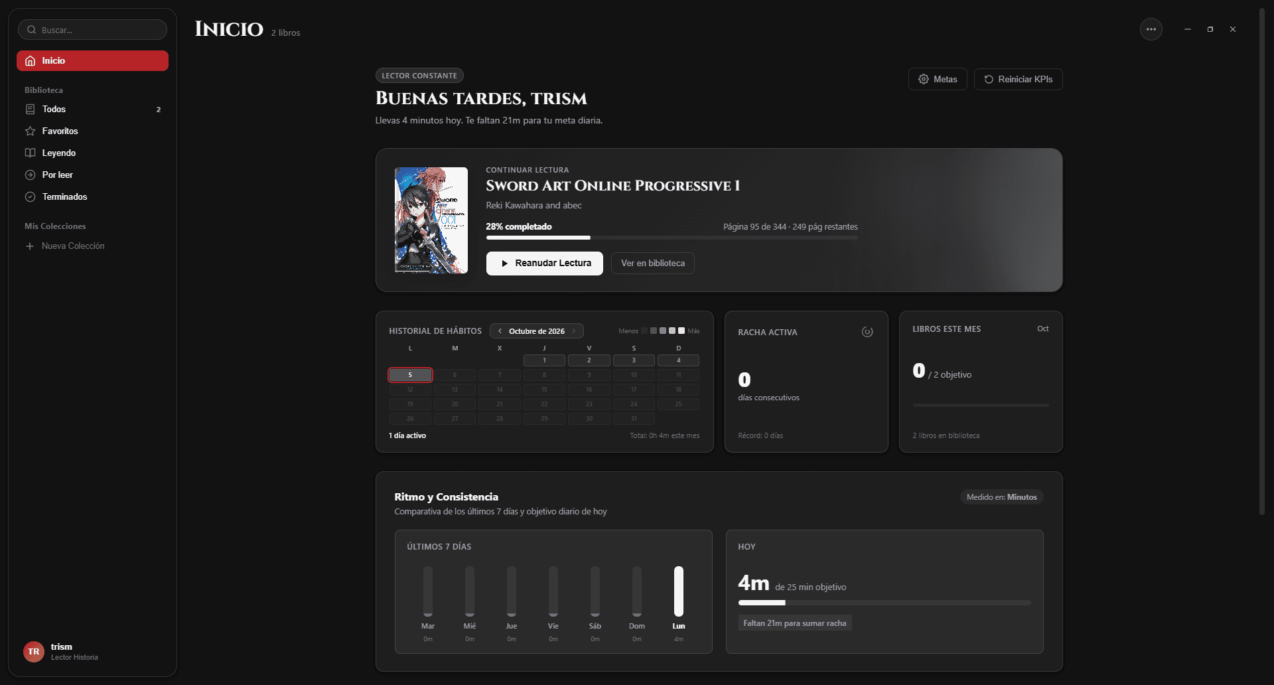The image size is (1274, 685).
Task: Click Ver en biblioteca button
Action: point(653,264)
